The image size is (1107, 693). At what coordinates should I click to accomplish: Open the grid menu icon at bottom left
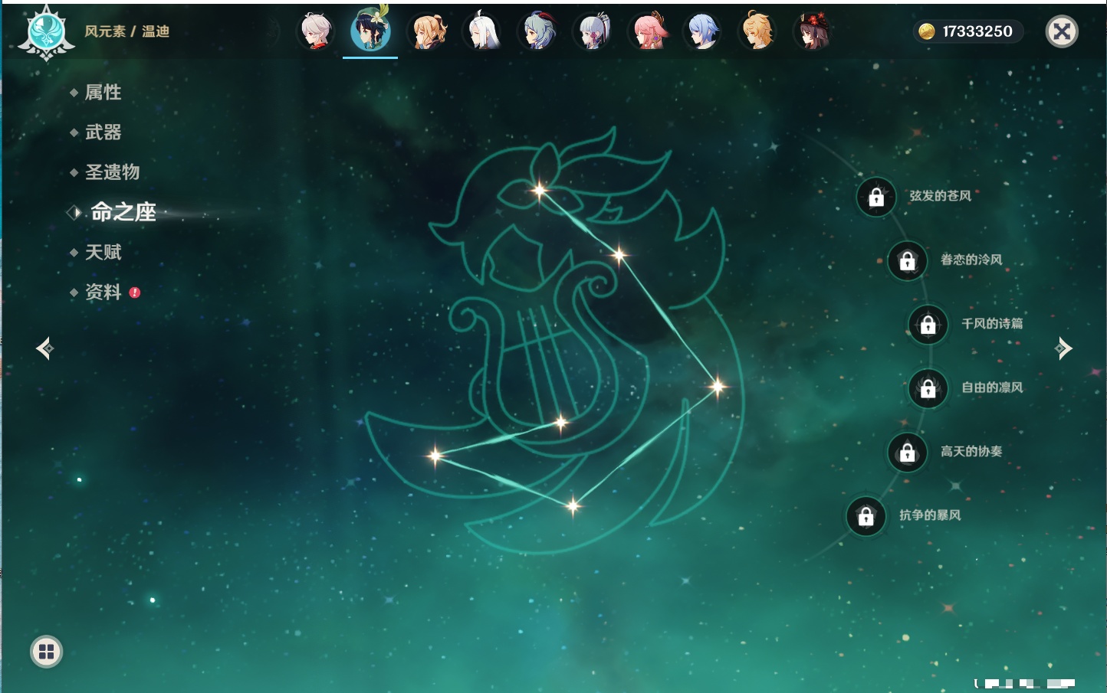tap(46, 652)
